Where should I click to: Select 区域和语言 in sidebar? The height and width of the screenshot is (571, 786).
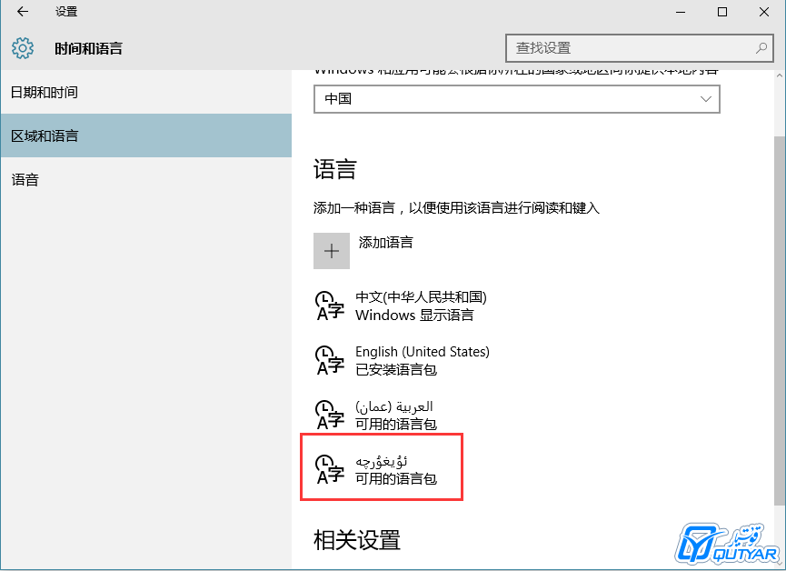pyautogui.click(x=146, y=136)
